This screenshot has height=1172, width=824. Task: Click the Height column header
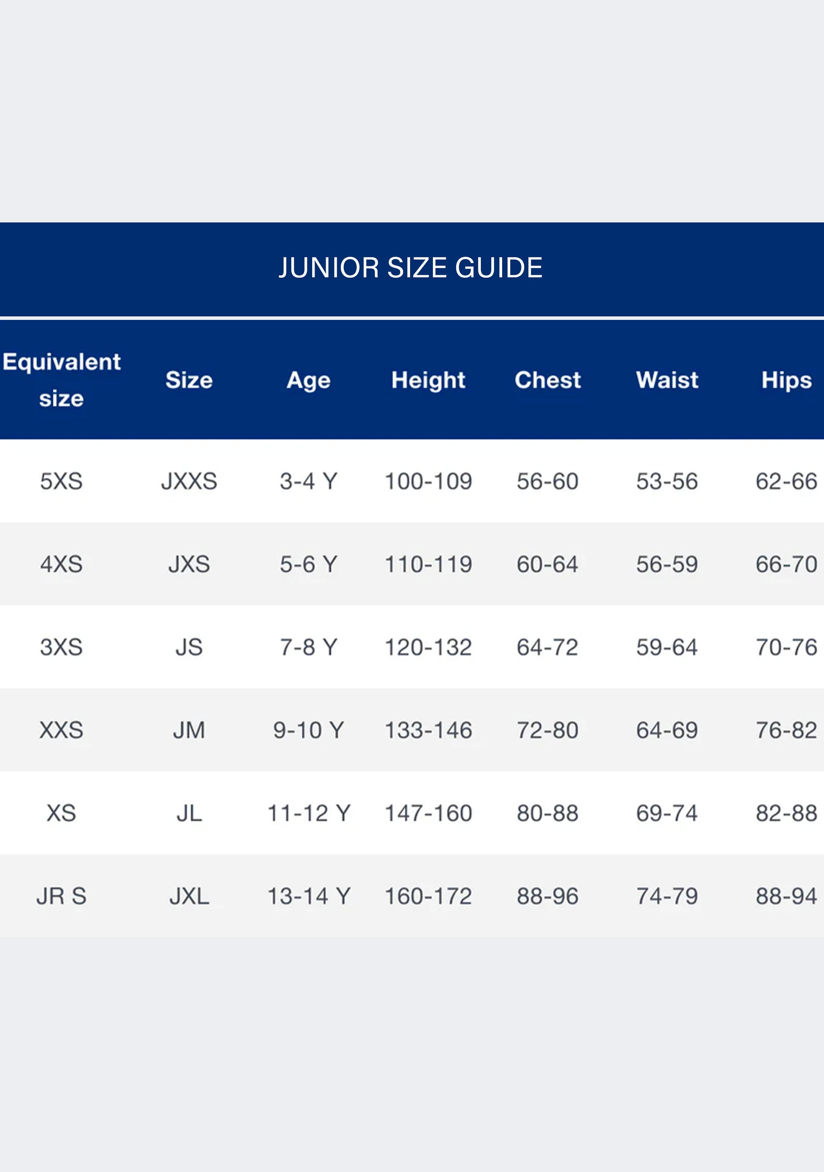428,381
